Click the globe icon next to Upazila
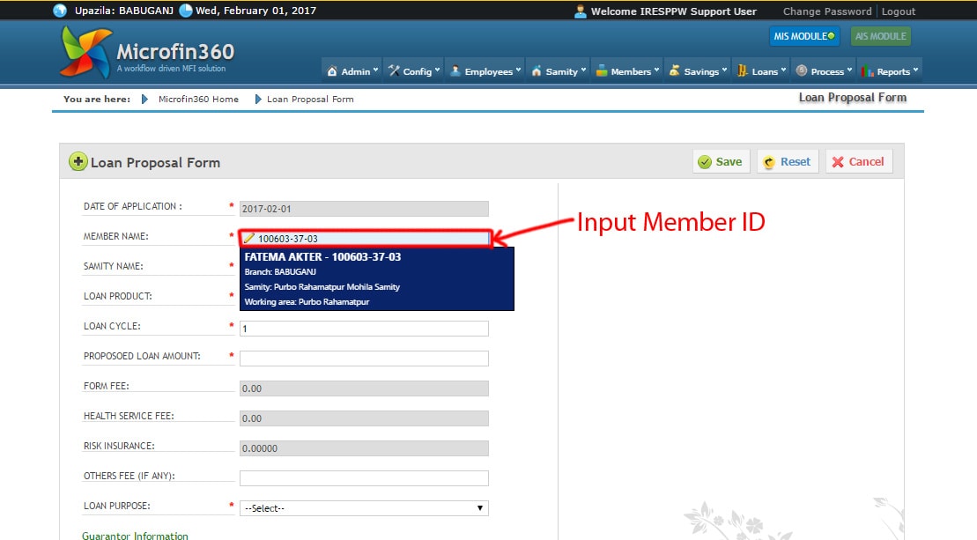This screenshot has width=977, height=540. [x=60, y=11]
